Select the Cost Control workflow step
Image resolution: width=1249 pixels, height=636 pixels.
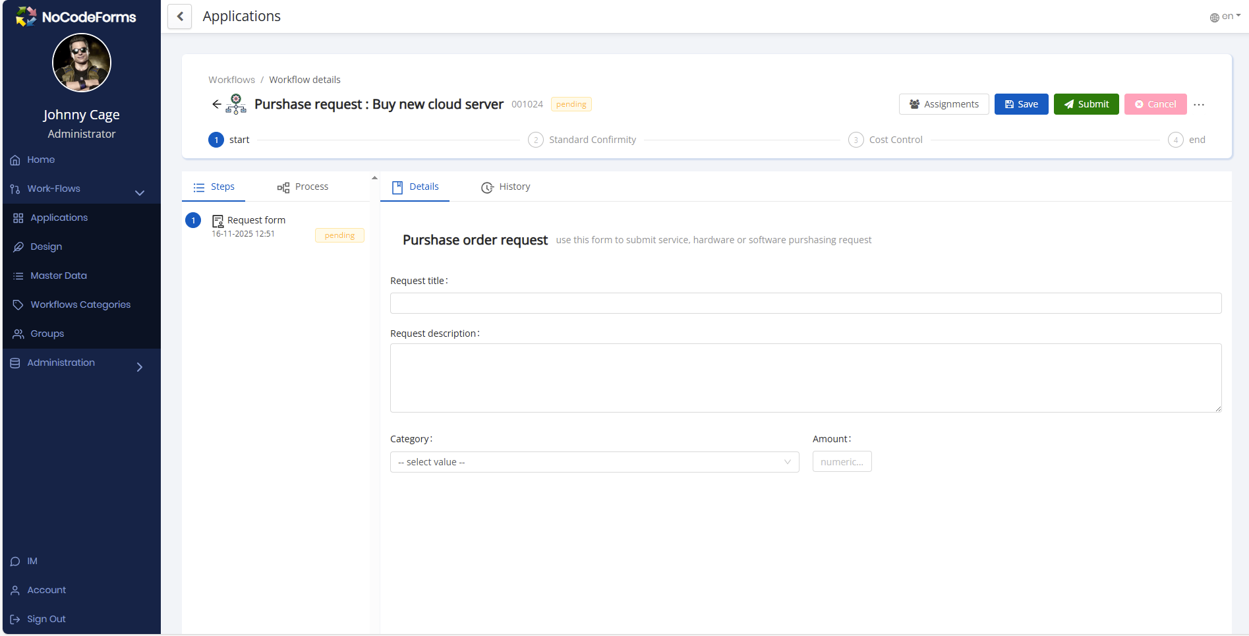tap(895, 140)
